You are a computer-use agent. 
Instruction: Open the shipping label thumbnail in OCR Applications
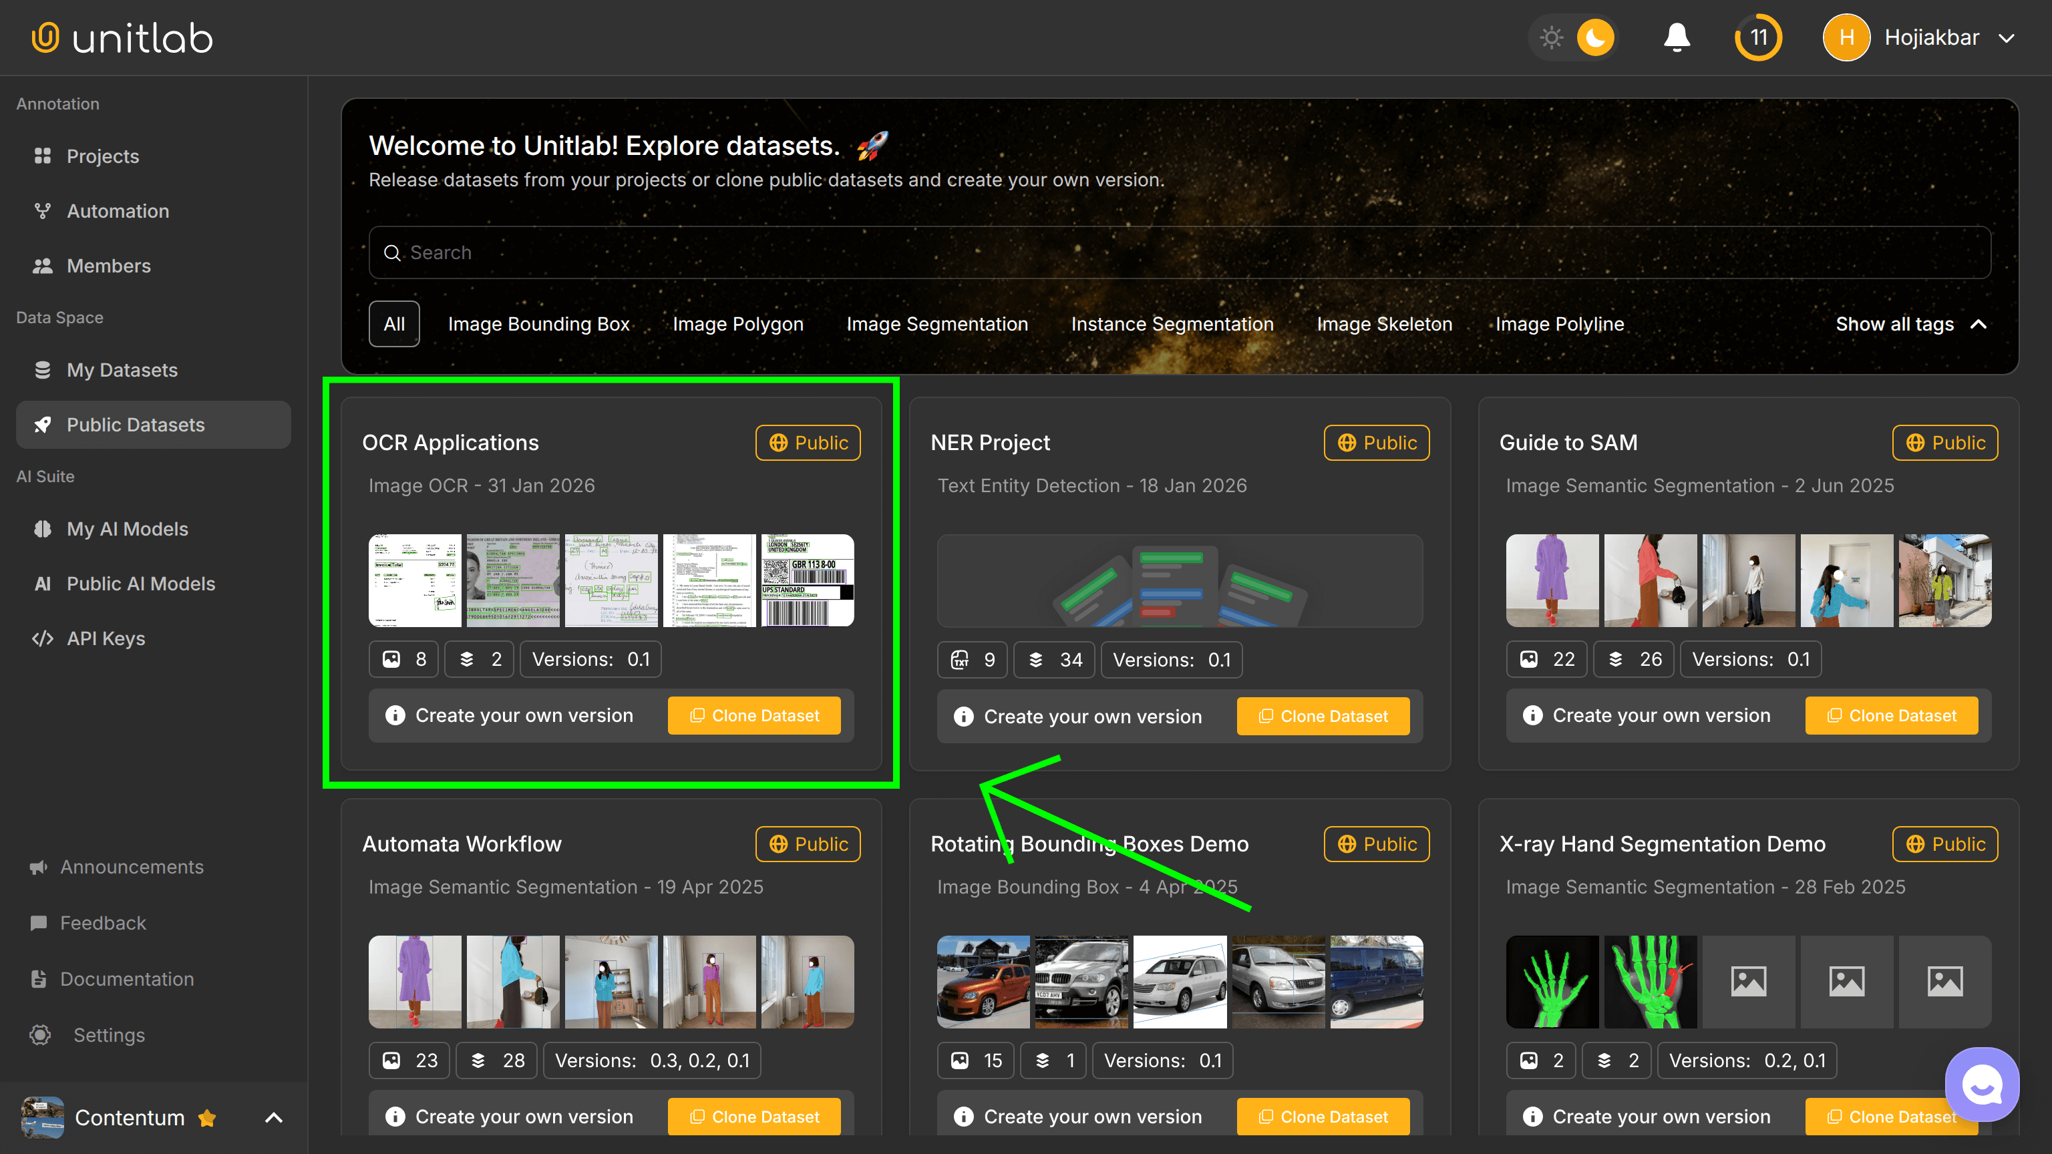click(807, 580)
